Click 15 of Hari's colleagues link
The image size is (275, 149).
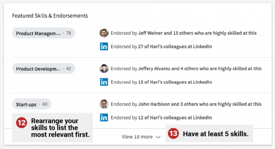coord(161,82)
